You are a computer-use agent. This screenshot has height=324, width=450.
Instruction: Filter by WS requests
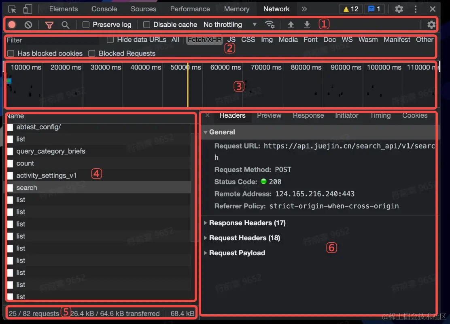tap(347, 40)
